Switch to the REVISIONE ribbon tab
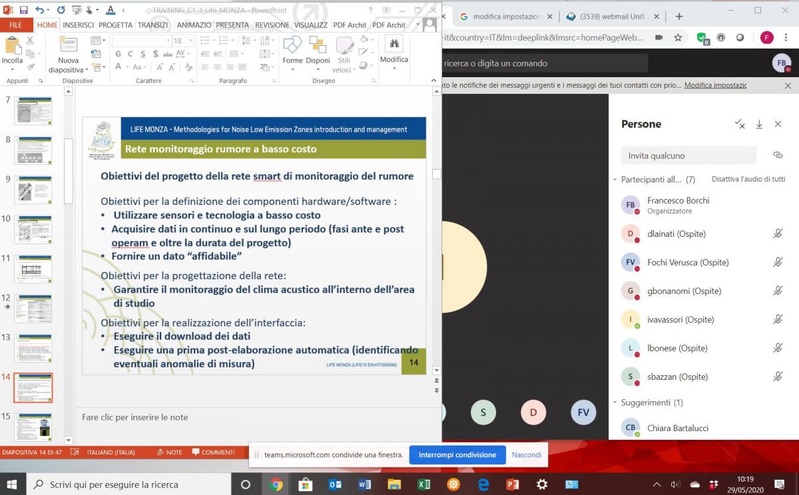Viewport: 799px width, 495px height. coord(272,25)
